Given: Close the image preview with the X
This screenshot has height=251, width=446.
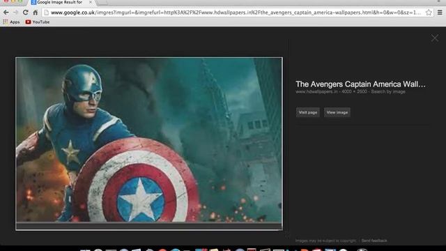Looking at the screenshot, I should (x=435, y=38).
